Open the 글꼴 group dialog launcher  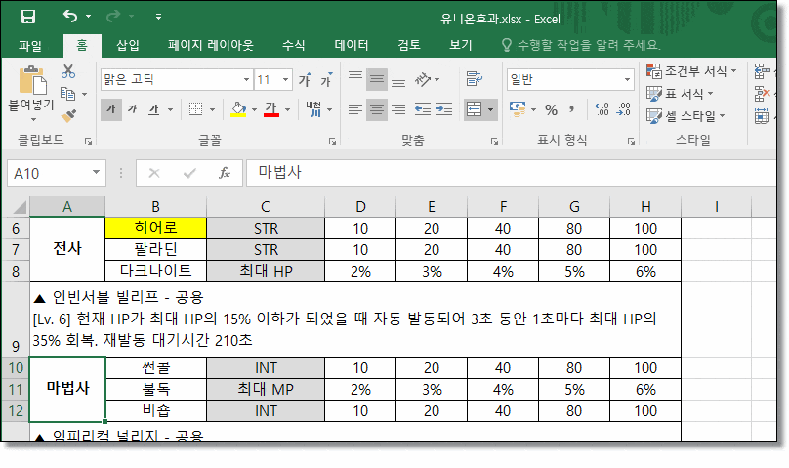(332, 142)
